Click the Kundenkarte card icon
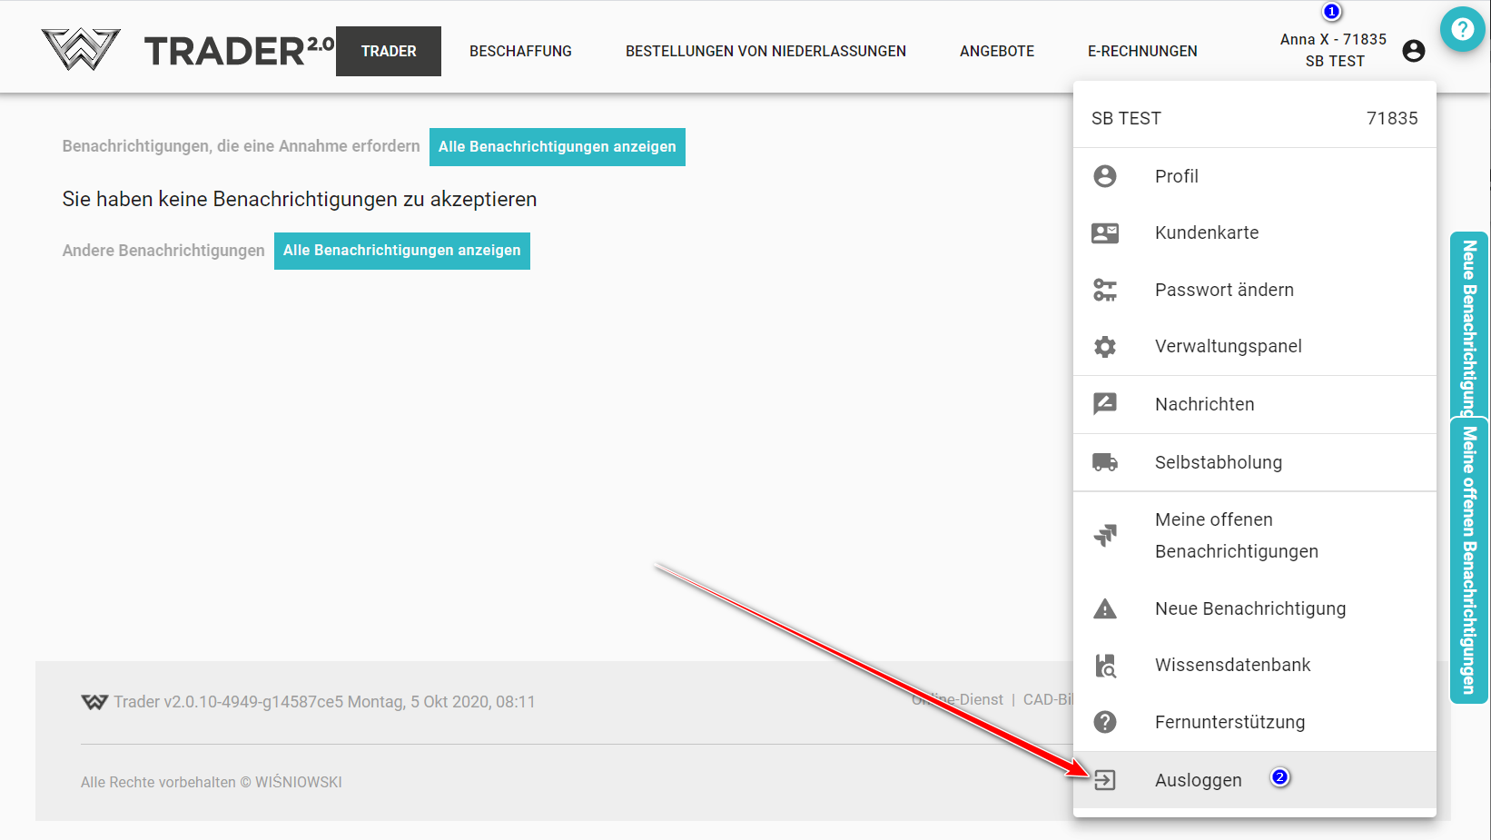Image resolution: width=1491 pixels, height=840 pixels. pos(1105,233)
